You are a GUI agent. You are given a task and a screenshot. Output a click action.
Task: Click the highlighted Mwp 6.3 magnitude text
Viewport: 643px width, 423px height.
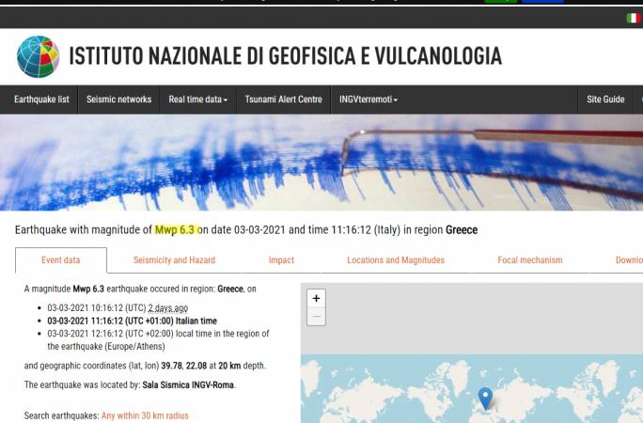[175, 230]
